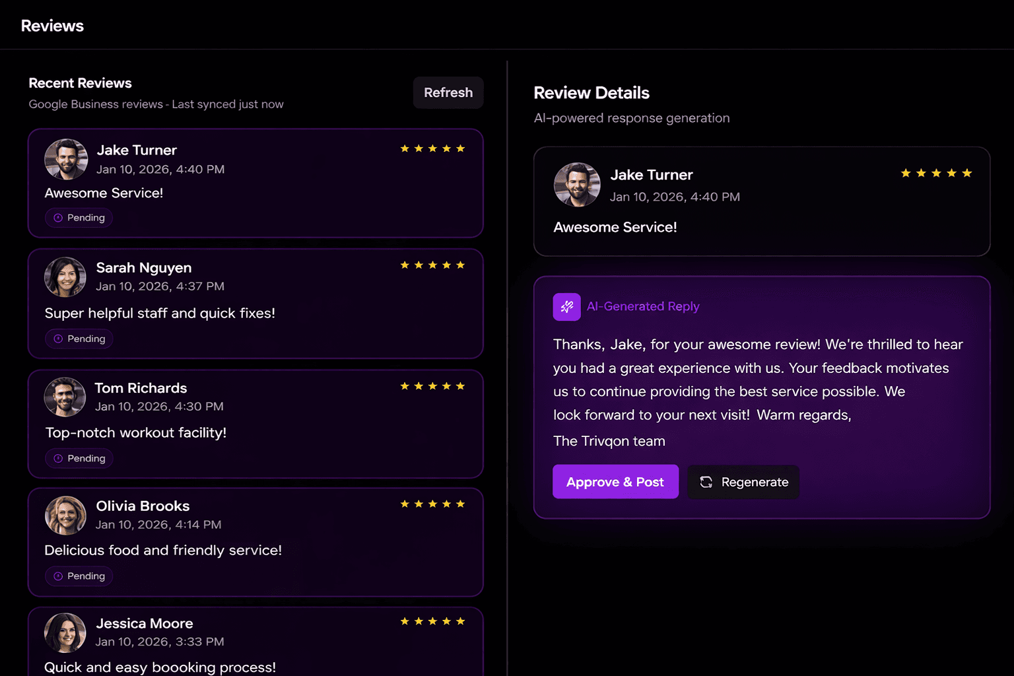Click Jake Turner's avatar in the review list
This screenshot has width=1014, height=676.
[66, 159]
